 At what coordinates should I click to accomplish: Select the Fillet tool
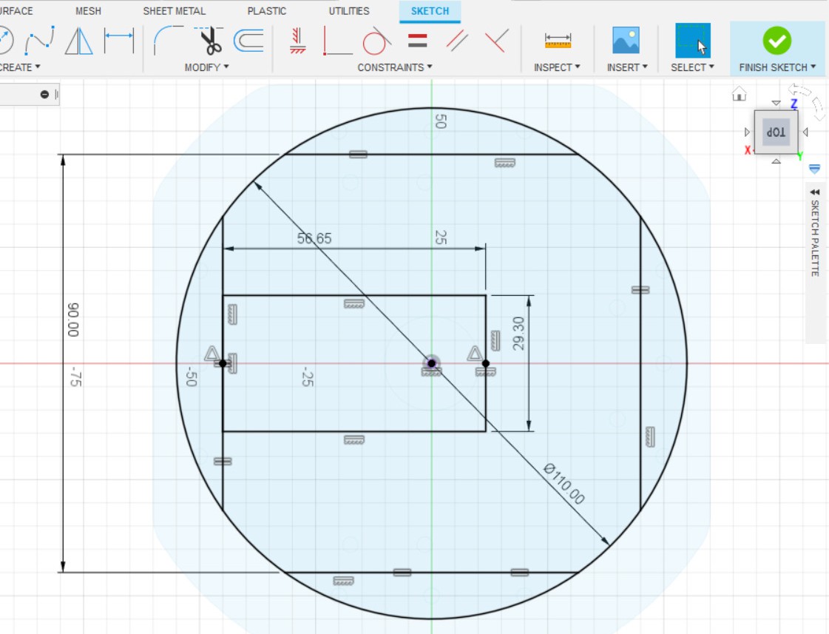pyautogui.click(x=168, y=41)
